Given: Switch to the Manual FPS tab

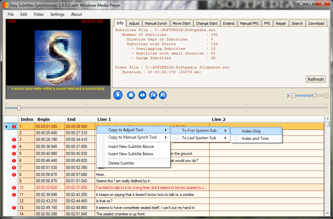Looking at the screenshot, I should click(x=249, y=23).
